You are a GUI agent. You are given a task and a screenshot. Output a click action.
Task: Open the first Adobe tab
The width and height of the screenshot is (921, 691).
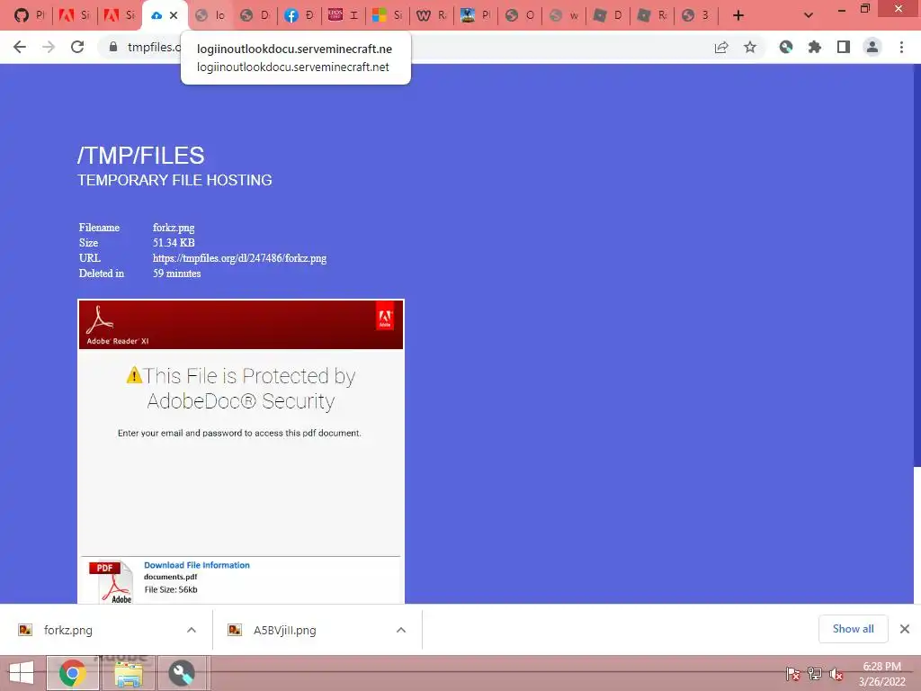[x=75, y=15]
